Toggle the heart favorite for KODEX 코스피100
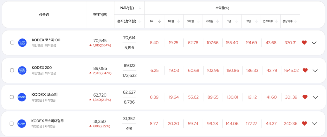This screenshot has width=327, height=137. click(304, 43)
